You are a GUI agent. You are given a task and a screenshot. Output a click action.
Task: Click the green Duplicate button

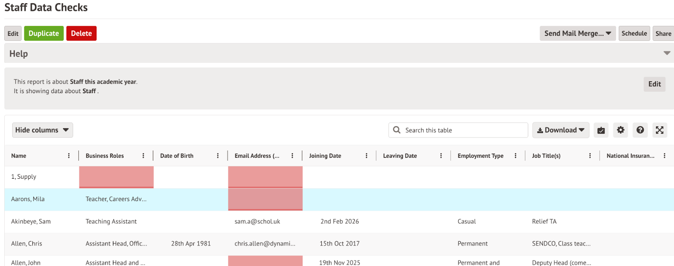pos(44,33)
